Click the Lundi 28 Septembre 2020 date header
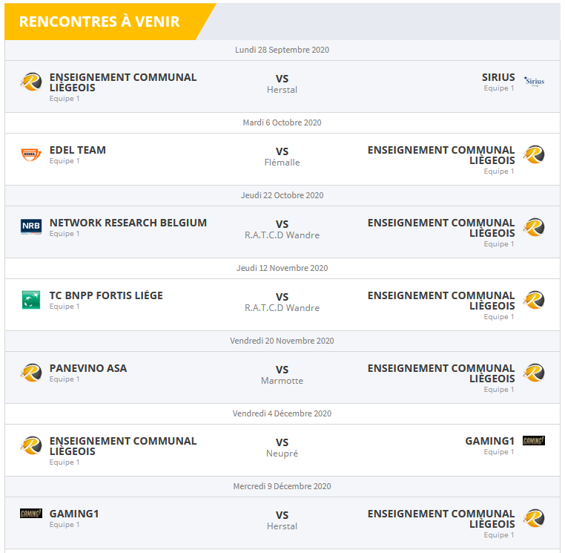The image size is (565, 553). click(x=282, y=50)
